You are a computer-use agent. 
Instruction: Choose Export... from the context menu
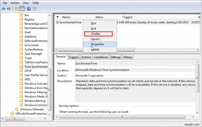tap(100, 39)
